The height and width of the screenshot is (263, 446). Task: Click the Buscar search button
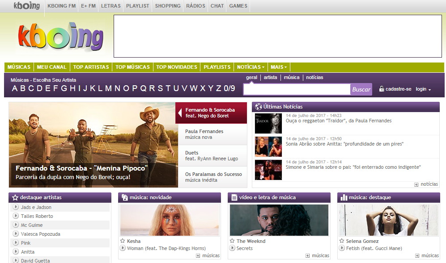[361, 89]
